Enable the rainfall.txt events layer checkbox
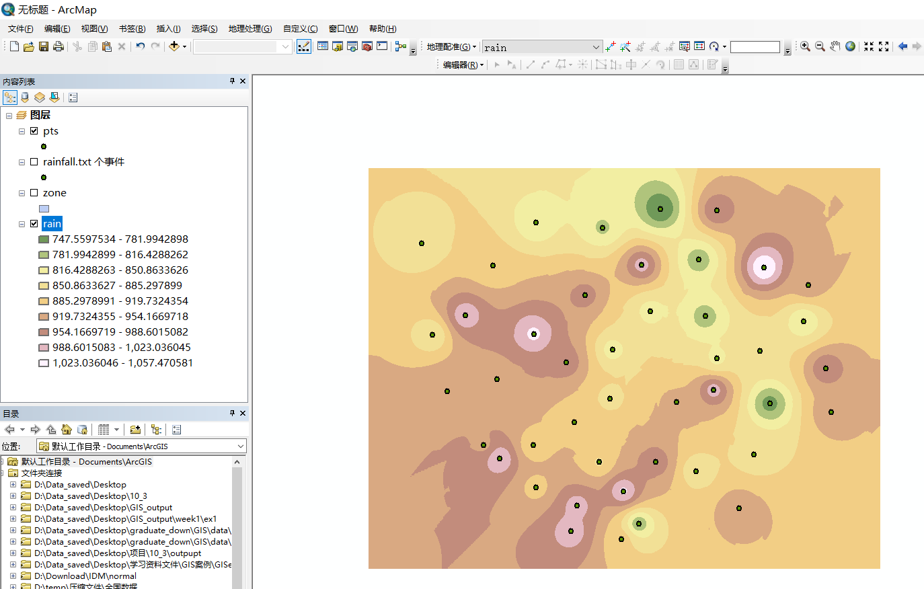The image size is (924, 589). tap(34, 162)
